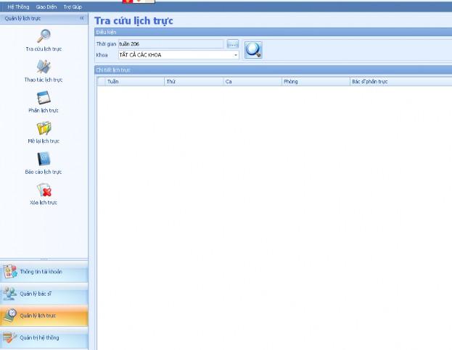452x350 pixels.
Task: Click the Mở lại lịch trực icon
Action: tap(44, 129)
